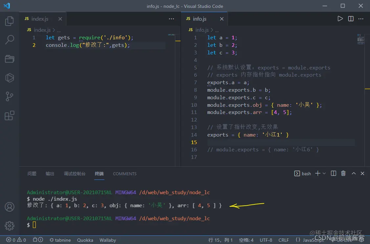Go to line via 行 15, 列 1 indicator
This screenshot has height=244, width=370.
(x=220, y=240)
